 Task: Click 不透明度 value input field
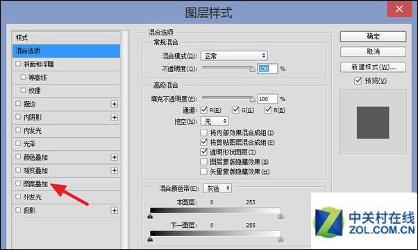(267, 69)
